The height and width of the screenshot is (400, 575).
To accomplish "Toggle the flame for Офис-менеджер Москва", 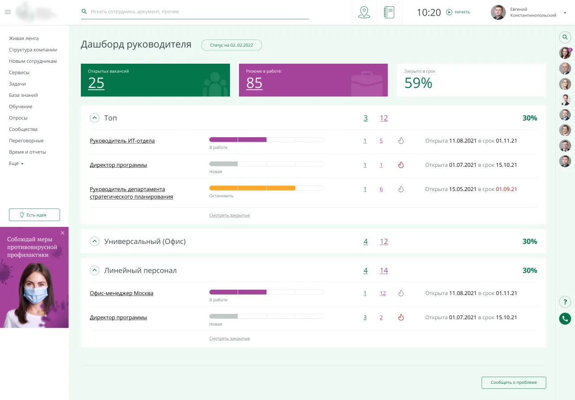I will pos(401,293).
